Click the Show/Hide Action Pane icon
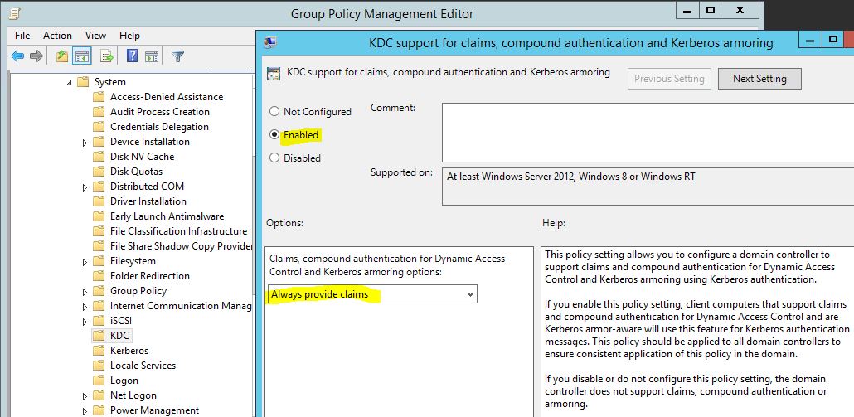Viewport: 854px width, 417px height. (x=150, y=56)
